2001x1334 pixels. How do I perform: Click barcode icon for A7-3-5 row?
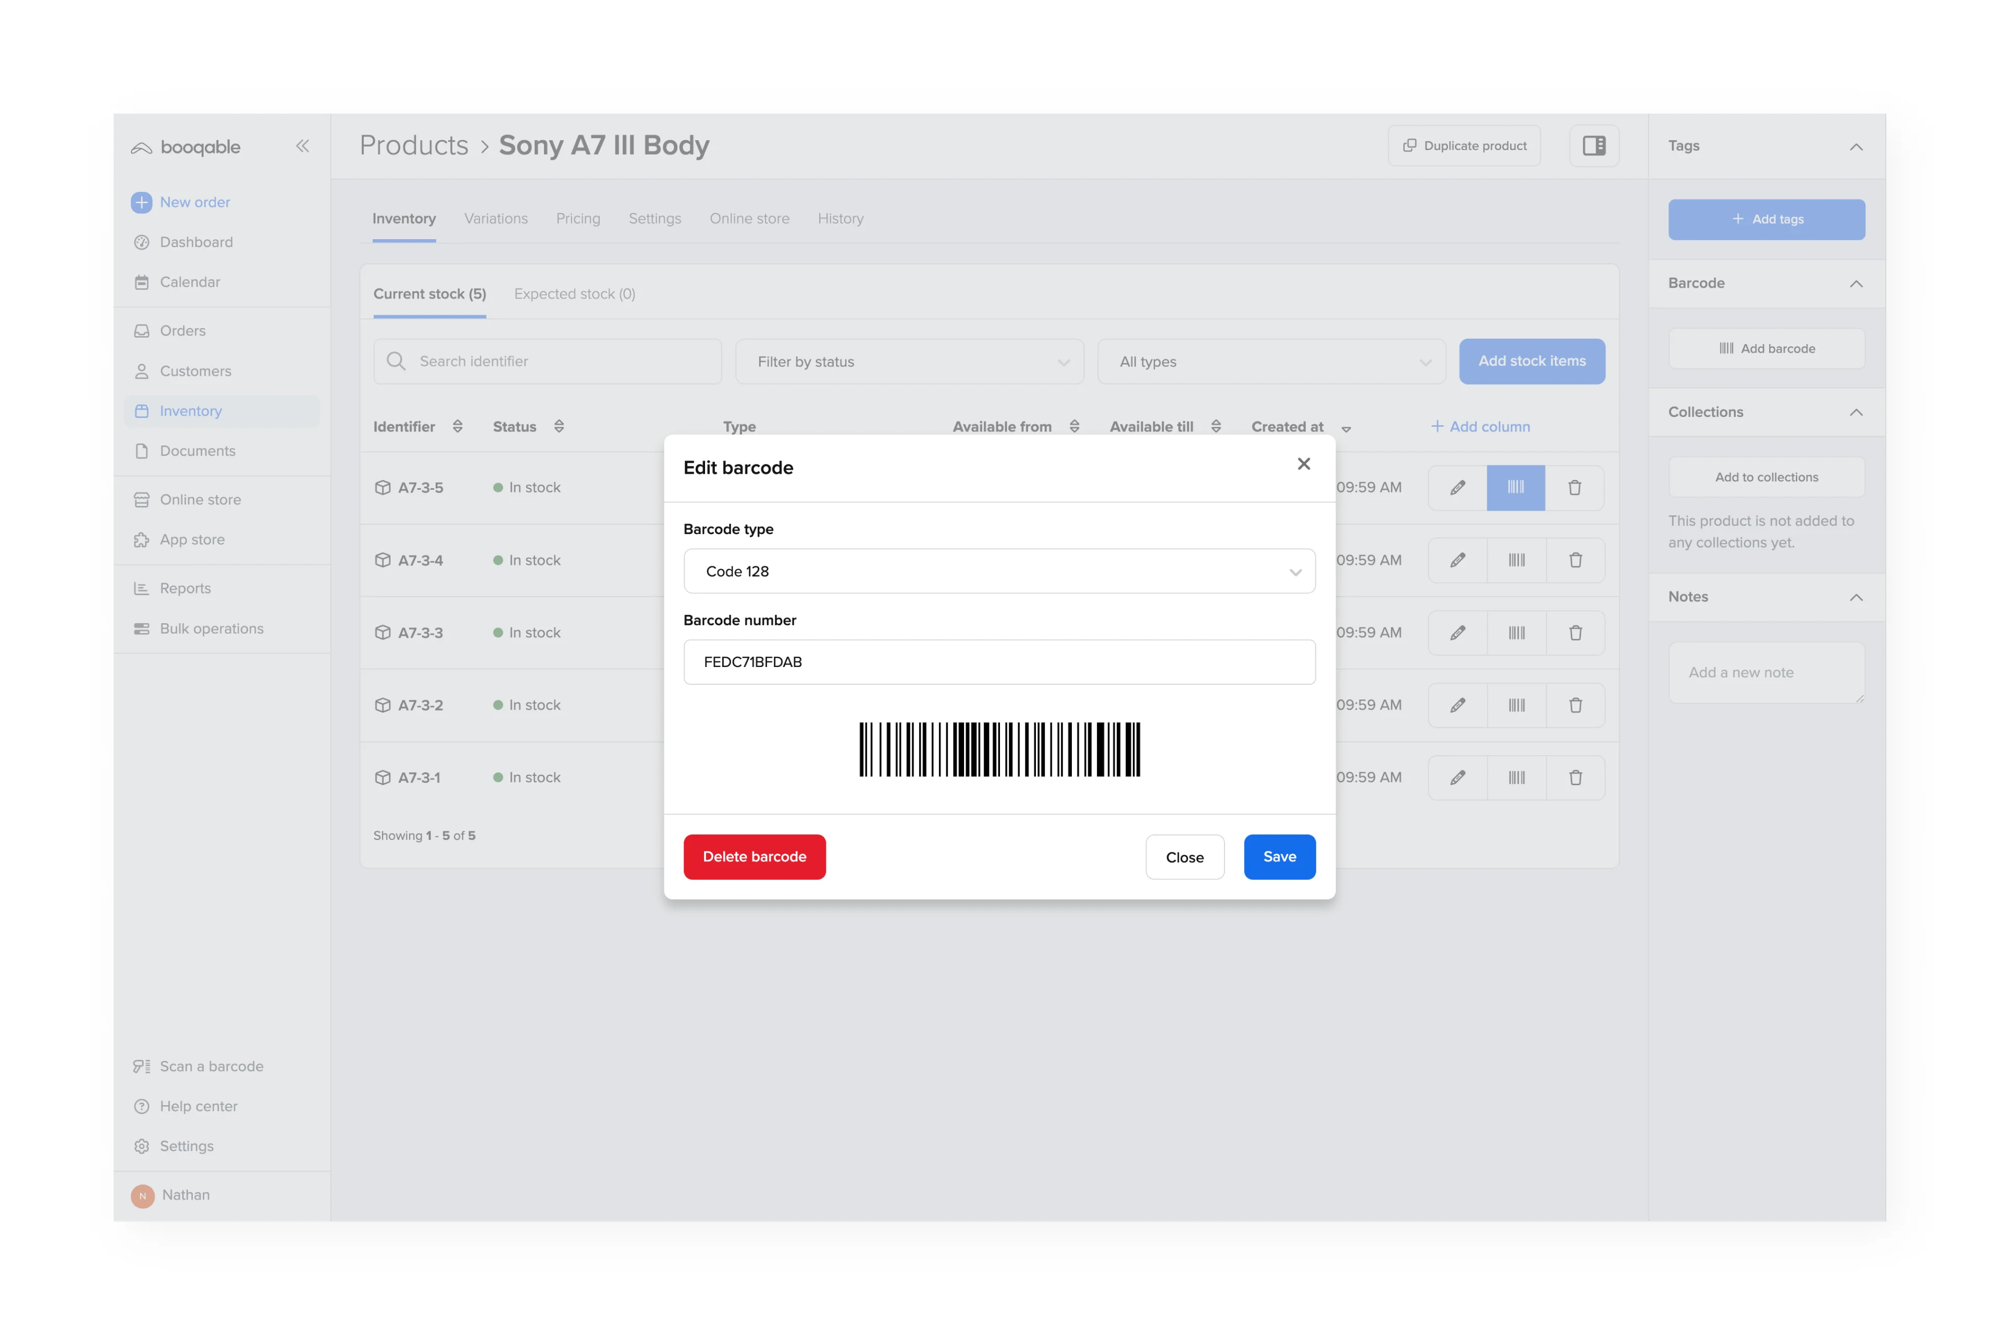[x=1516, y=488]
